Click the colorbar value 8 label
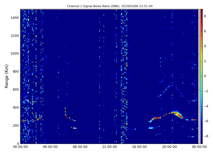Screen dimensions: 213x159 pyautogui.click(x=205, y=16)
